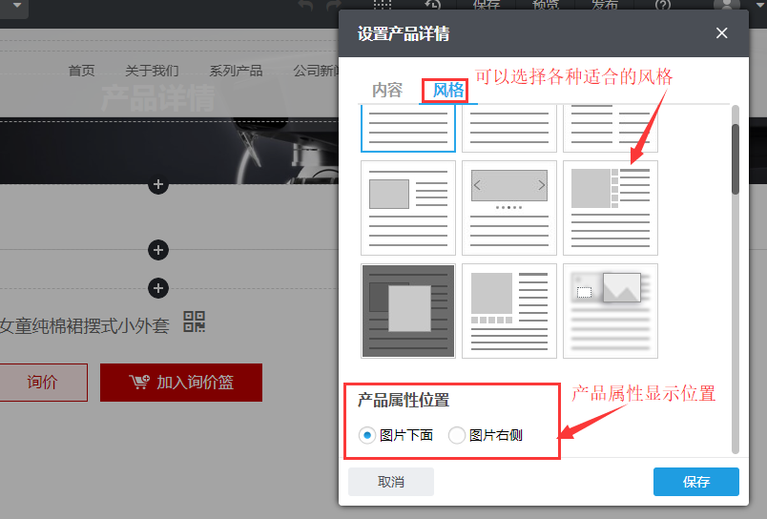Click the 产品详情 banner heading
Image resolution: width=767 pixels, height=519 pixels.
[158, 98]
